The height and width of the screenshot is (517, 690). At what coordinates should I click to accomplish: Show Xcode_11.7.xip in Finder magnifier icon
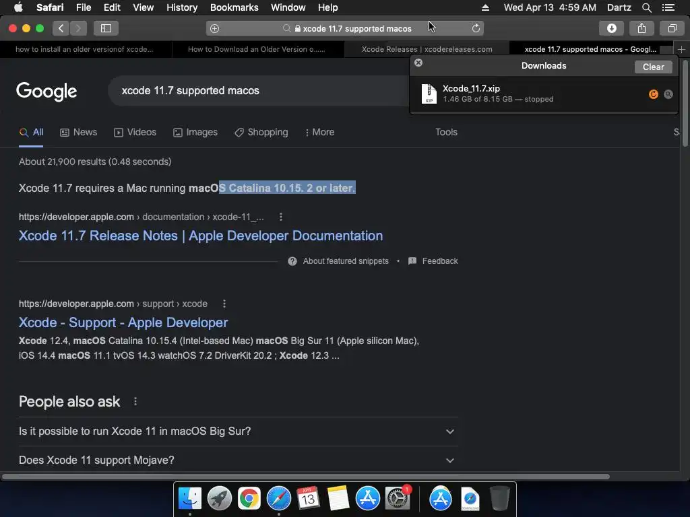(668, 94)
